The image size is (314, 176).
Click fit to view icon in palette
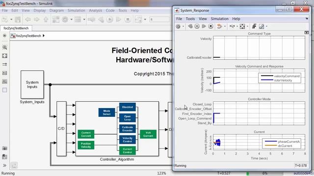[4, 56]
